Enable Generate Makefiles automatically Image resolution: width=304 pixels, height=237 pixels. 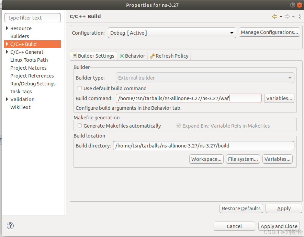pyautogui.click(x=79, y=126)
